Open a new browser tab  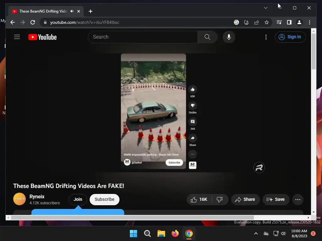[91, 11]
